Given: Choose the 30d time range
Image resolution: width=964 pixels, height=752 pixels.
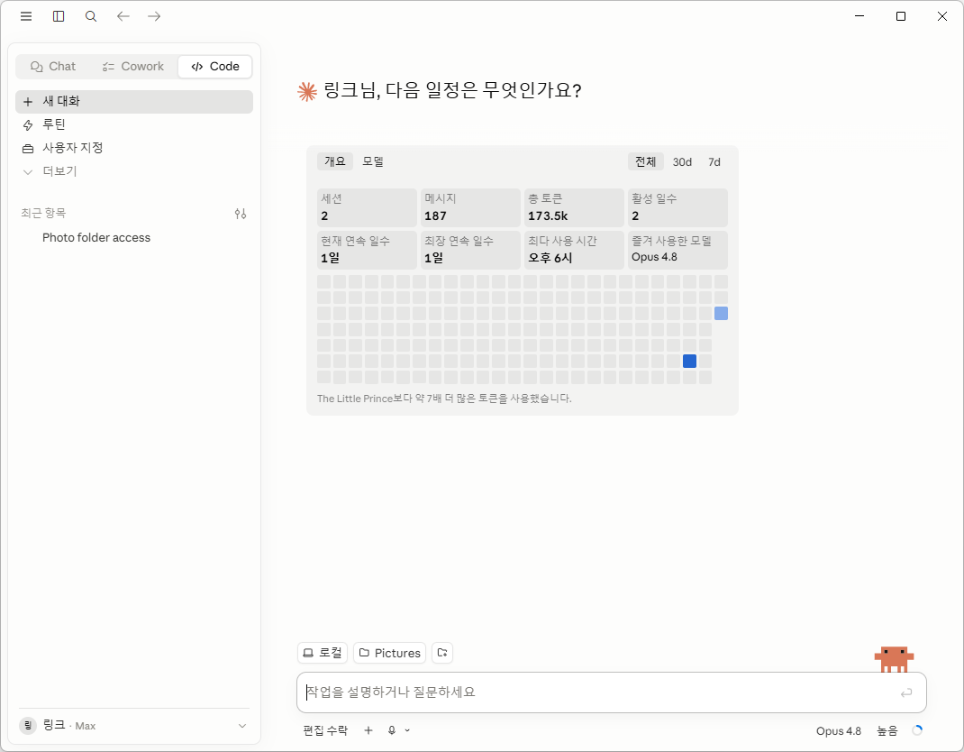Looking at the screenshot, I should point(682,161).
